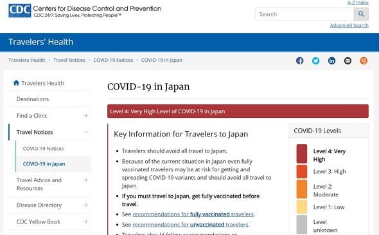
Task: Click the orange syndicate icon
Action: pyautogui.click(x=364, y=61)
